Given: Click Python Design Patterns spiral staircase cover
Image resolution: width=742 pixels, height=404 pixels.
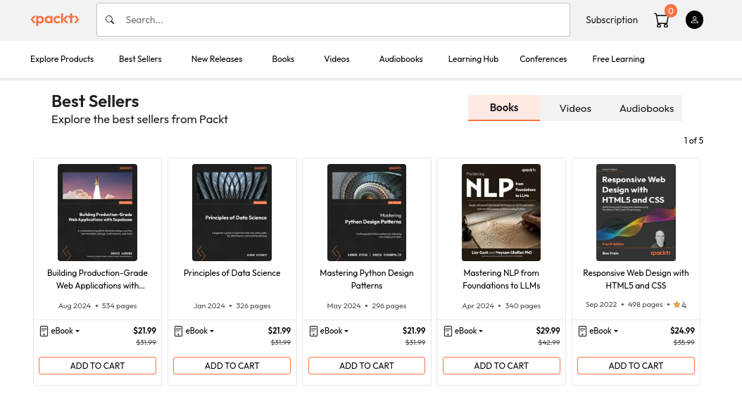Looking at the screenshot, I should click(x=367, y=213).
